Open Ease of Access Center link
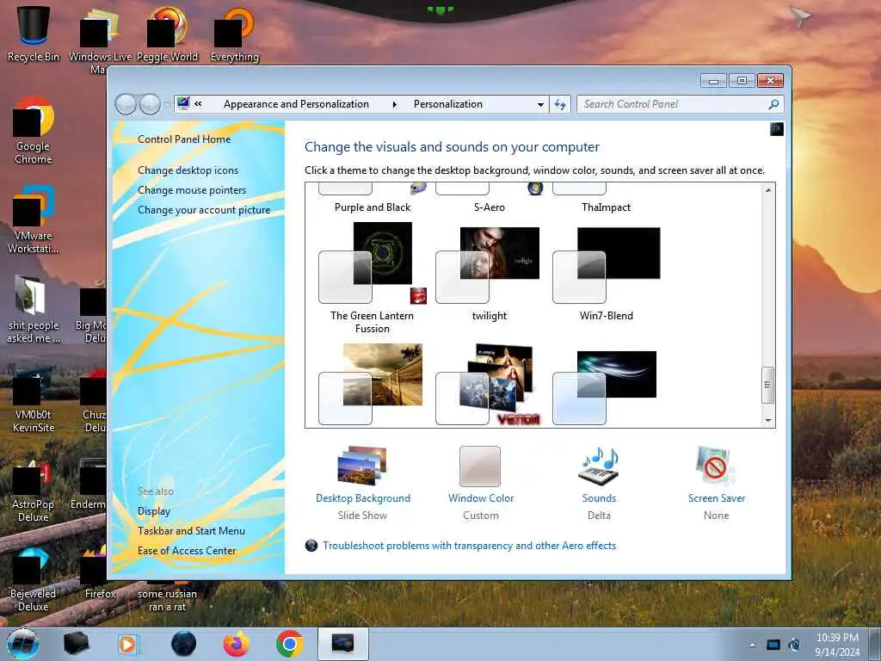This screenshot has height=661, width=881. coord(187,551)
